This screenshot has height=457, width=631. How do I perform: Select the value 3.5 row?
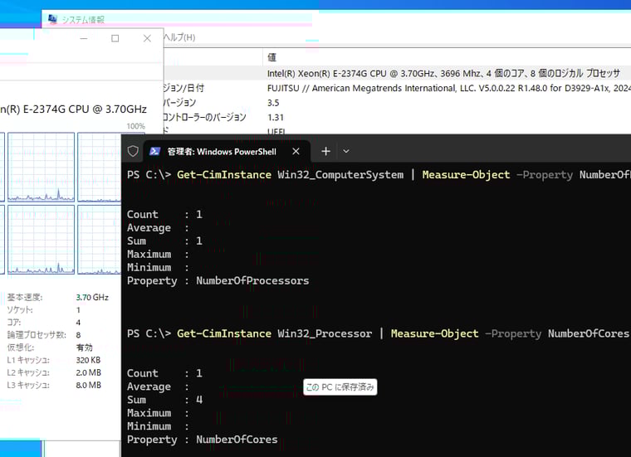(273, 103)
